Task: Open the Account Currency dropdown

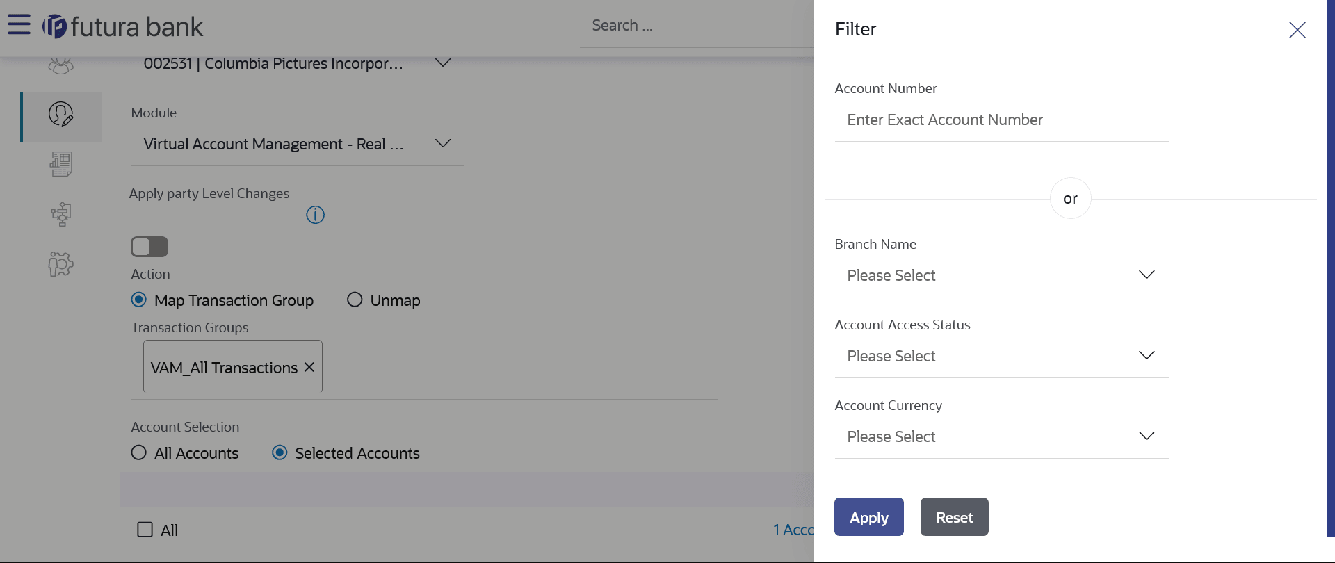Action: pyautogui.click(x=1001, y=436)
